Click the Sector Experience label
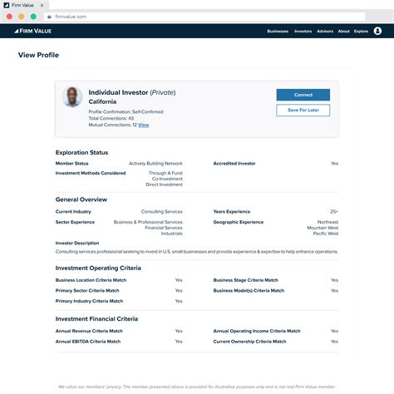 tap(75, 222)
